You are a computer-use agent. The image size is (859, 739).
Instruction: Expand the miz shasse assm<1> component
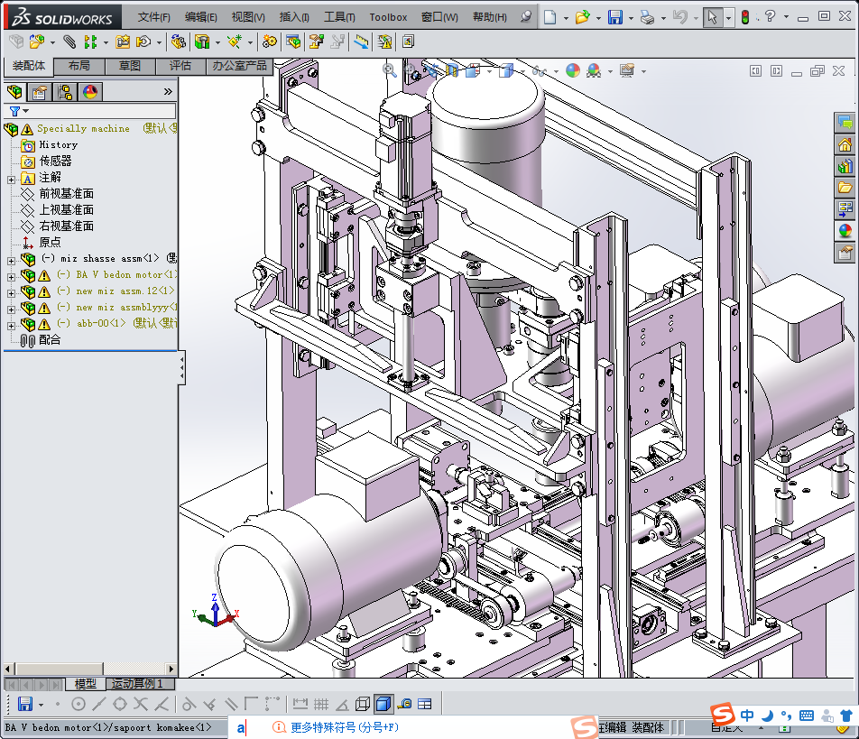pyautogui.click(x=11, y=259)
